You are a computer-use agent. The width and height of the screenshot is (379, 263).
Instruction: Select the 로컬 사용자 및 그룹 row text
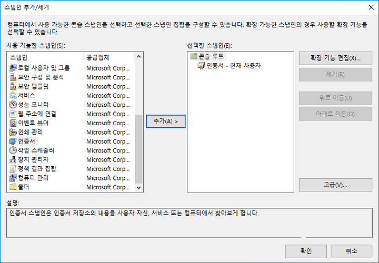pos(44,68)
